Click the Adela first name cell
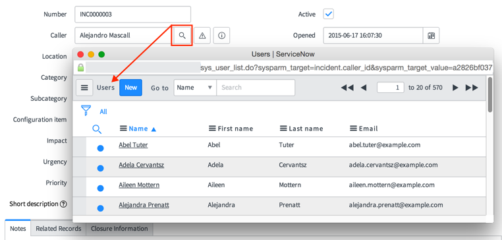 tap(215, 165)
